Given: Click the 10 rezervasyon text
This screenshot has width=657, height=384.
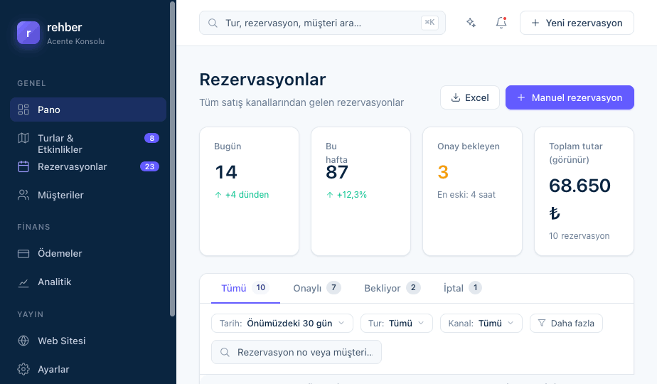Looking at the screenshot, I should pyautogui.click(x=579, y=236).
